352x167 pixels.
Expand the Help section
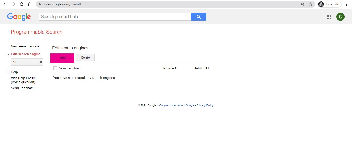coord(14,72)
